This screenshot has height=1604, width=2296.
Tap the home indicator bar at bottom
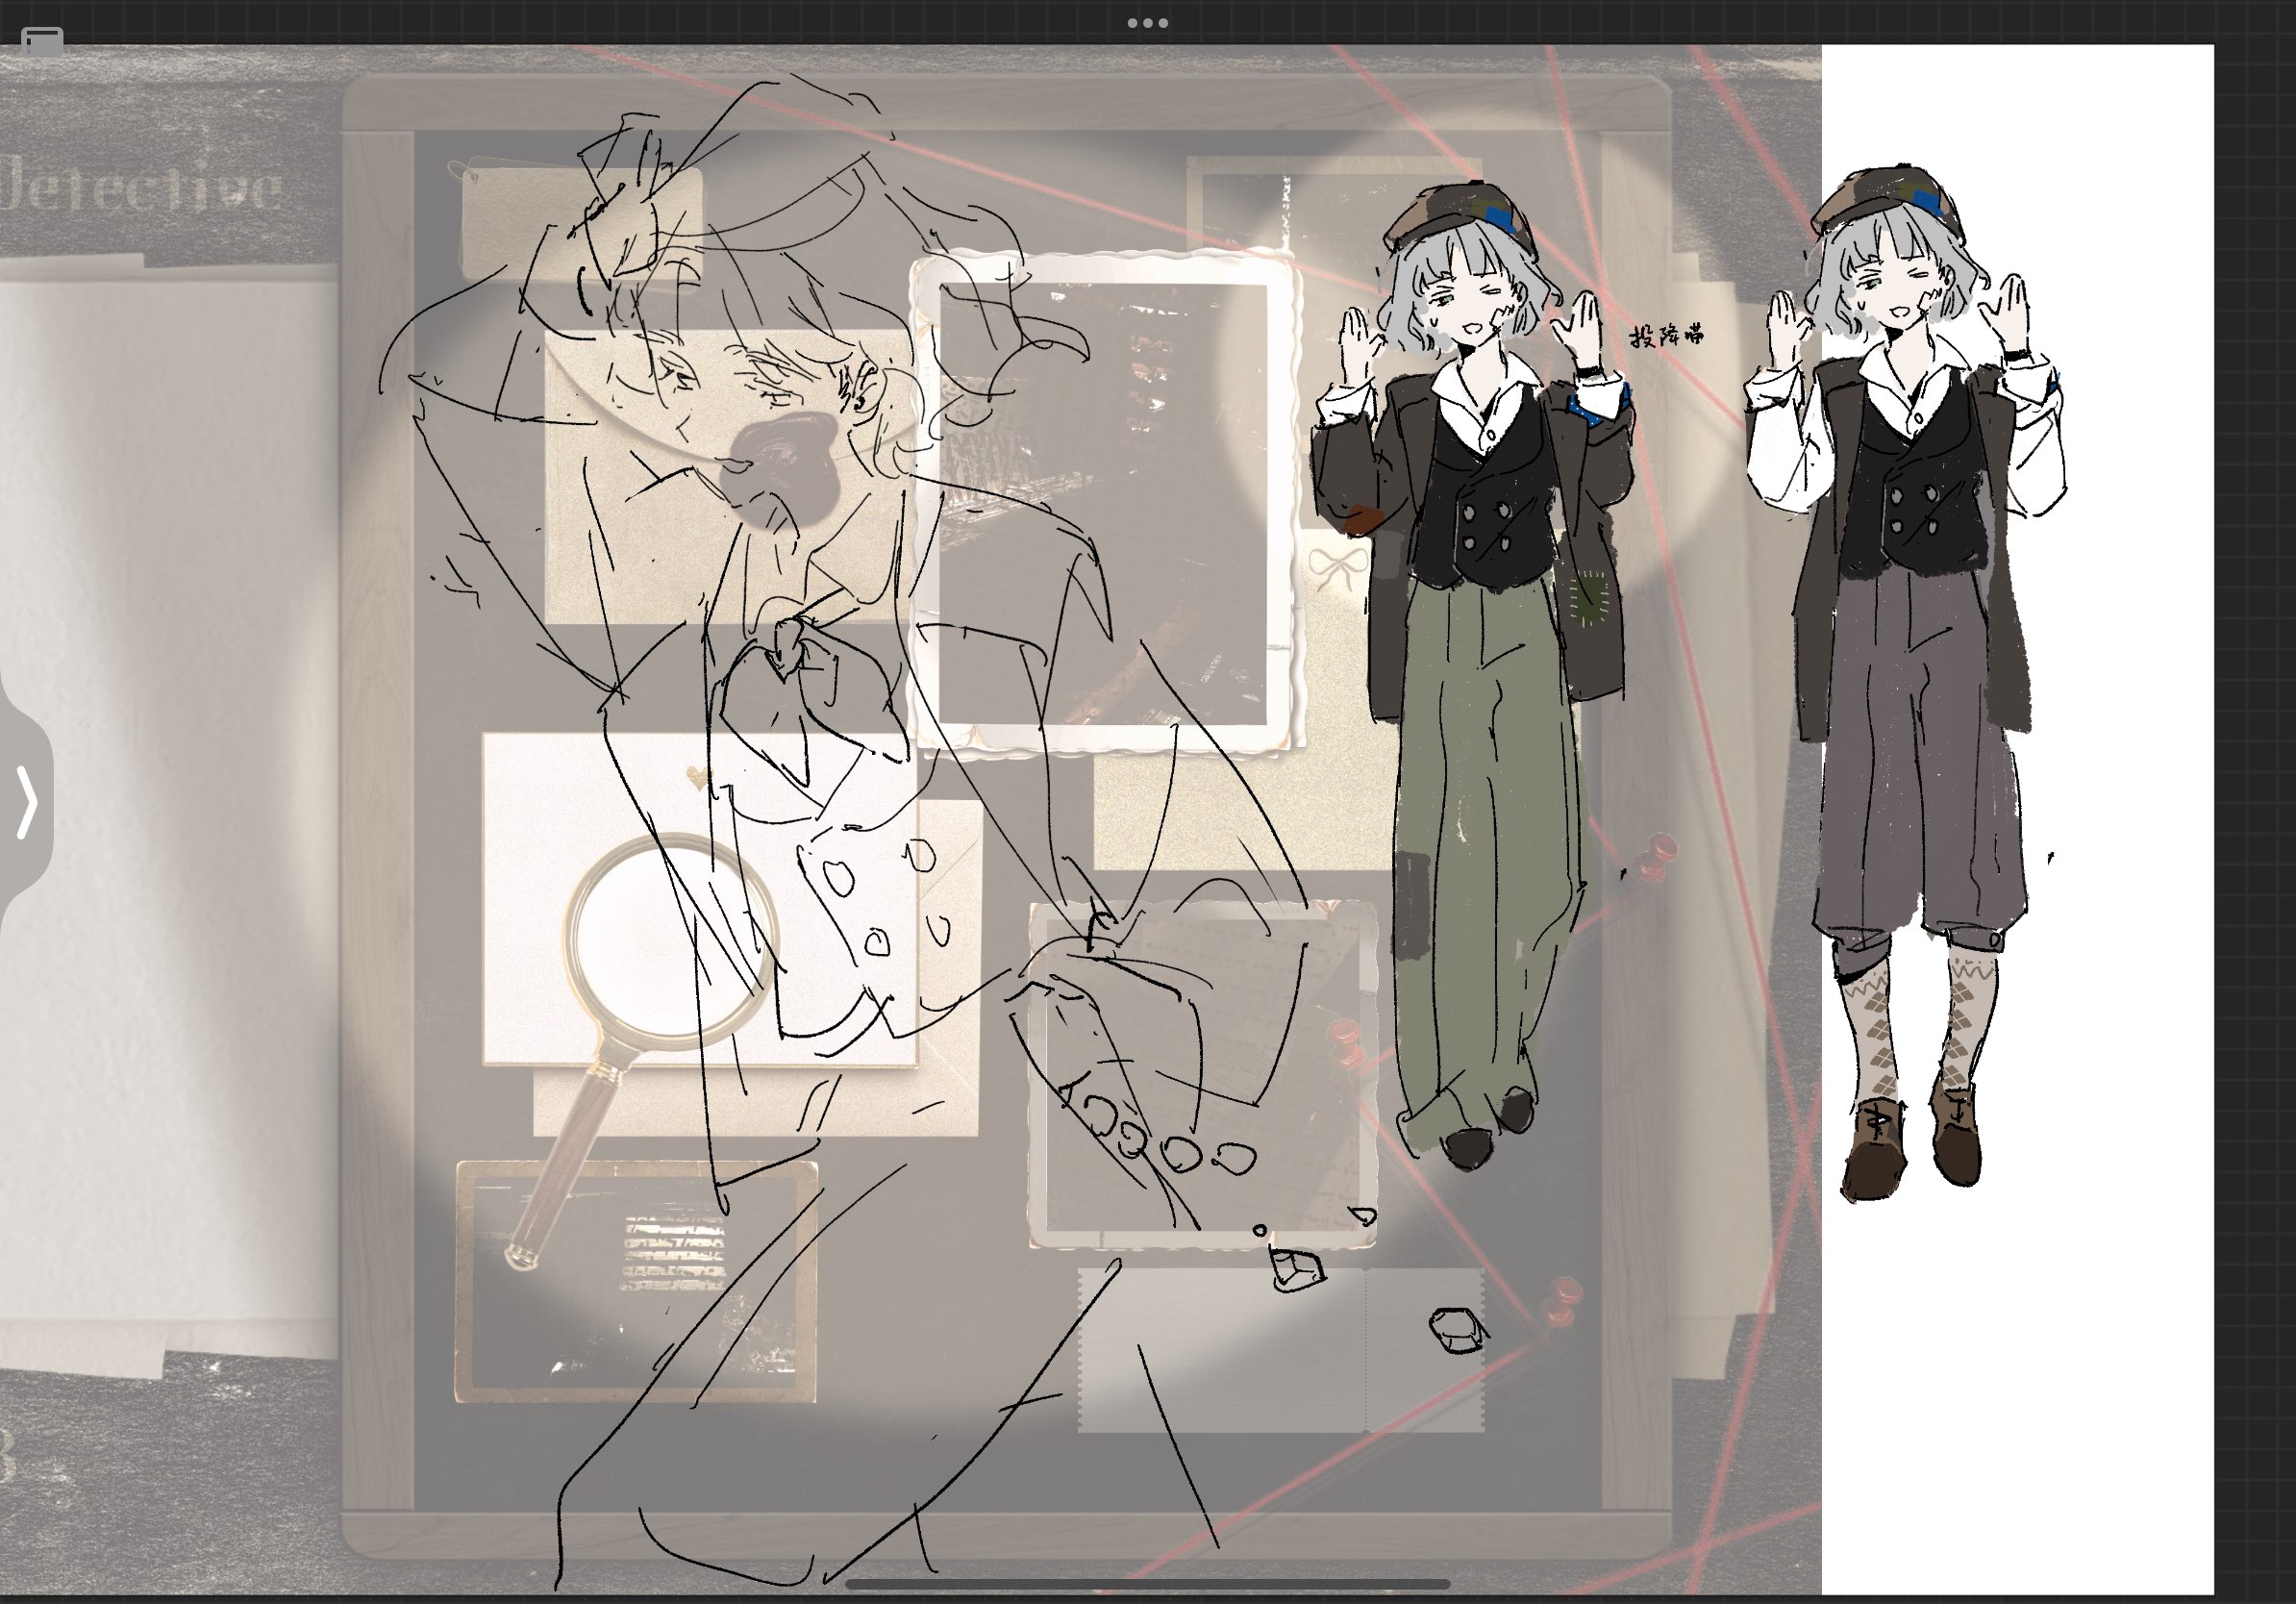(1147, 1584)
